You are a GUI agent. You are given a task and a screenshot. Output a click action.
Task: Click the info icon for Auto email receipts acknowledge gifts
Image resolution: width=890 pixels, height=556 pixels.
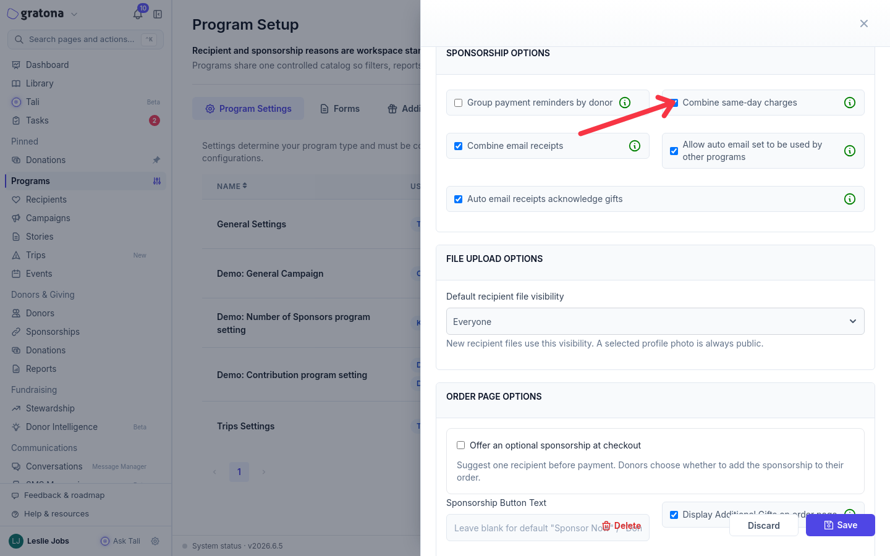tap(850, 199)
